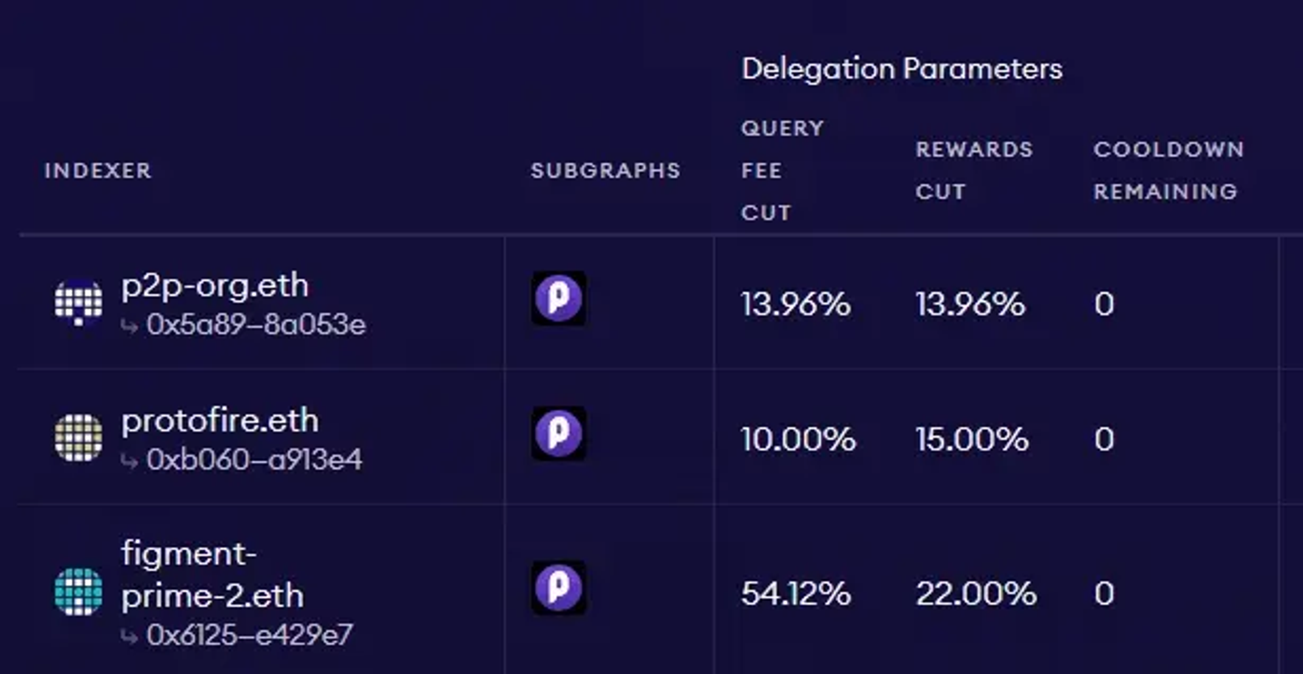Click the arrow icon beside address 0xb060–a913e4
The image size is (1303, 674).
(x=129, y=462)
